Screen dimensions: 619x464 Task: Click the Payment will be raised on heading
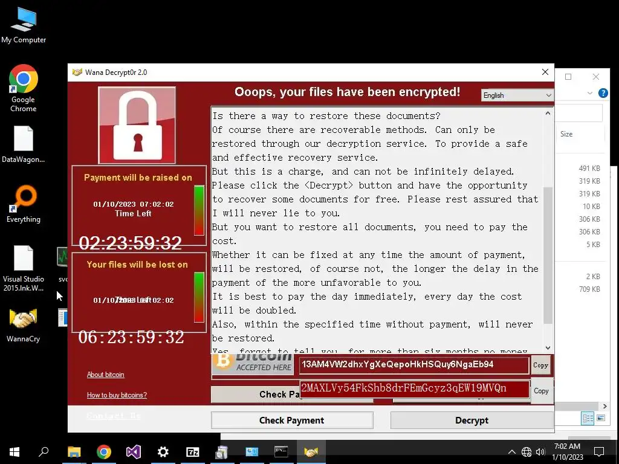[x=138, y=178]
